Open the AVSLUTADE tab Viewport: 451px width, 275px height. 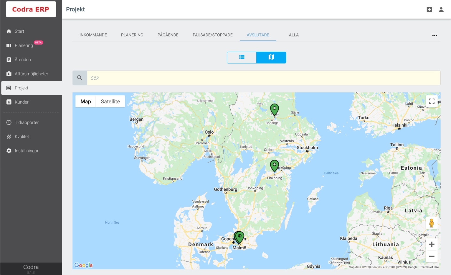point(258,35)
